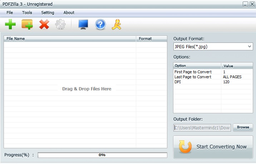Select the First Page to Convert row
The width and height of the screenshot is (256, 164).
click(193, 72)
